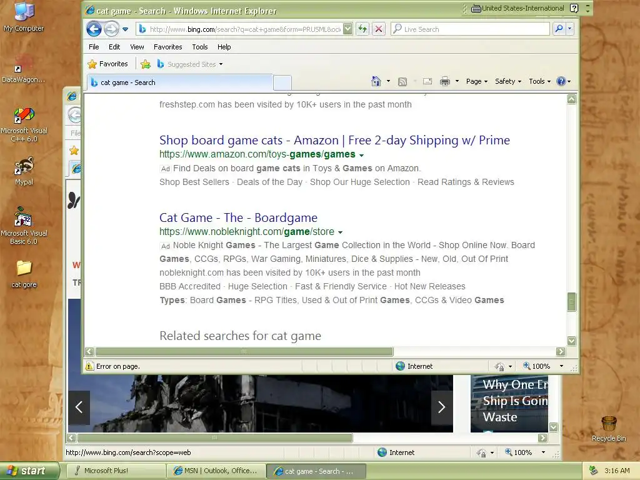Refresh the page with the green arrows
Image resolution: width=640 pixels, height=480 pixels.
click(x=362, y=29)
